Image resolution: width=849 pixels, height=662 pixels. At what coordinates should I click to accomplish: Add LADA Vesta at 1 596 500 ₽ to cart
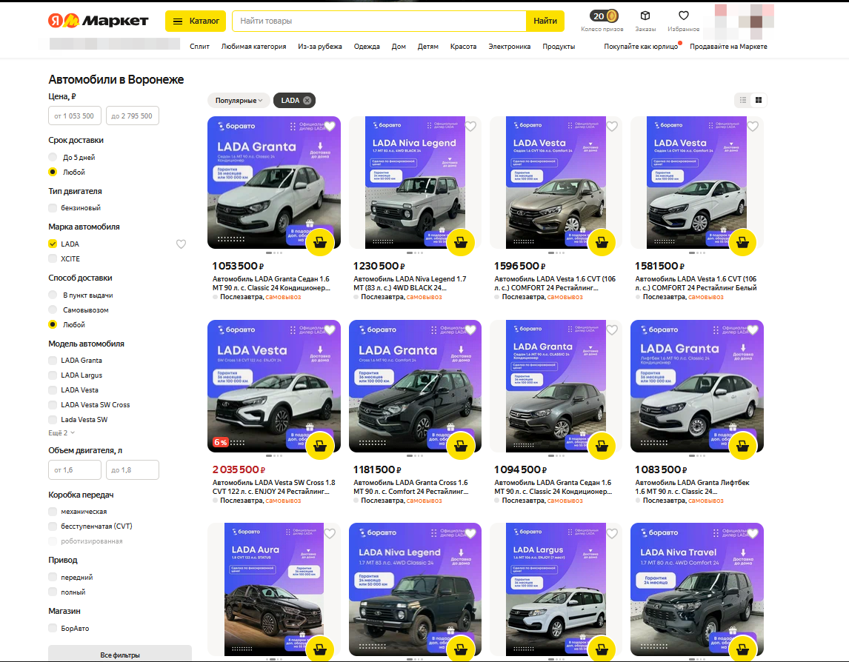[x=602, y=242]
